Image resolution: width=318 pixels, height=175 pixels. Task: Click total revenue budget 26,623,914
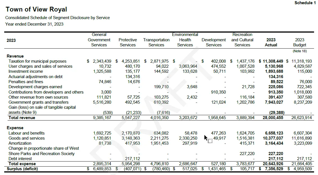click(302, 118)
